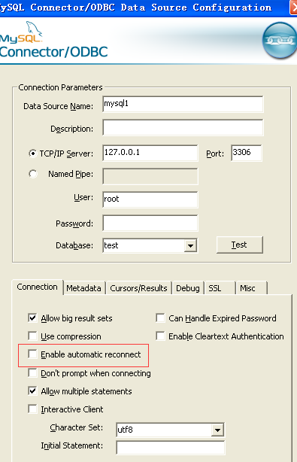The image size is (297, 462).
Task: Enable automatic reconnect checkbox
Action: pyautogui.click(x=32, y=354)
